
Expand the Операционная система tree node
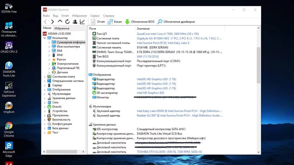[x=45, y=81]
